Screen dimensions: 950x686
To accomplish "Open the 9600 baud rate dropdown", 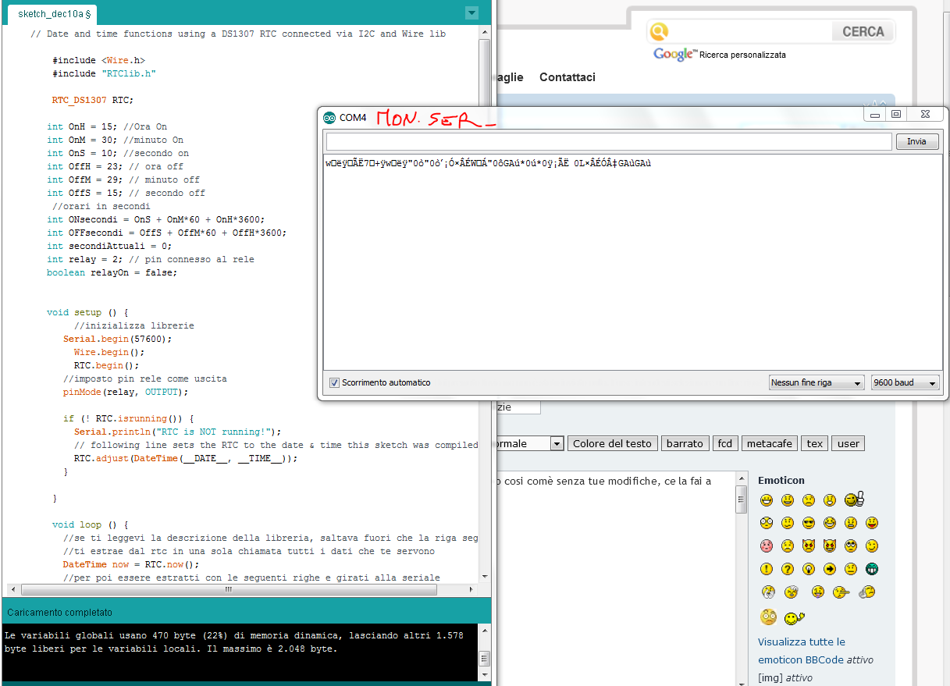I will tap(905, 383).
